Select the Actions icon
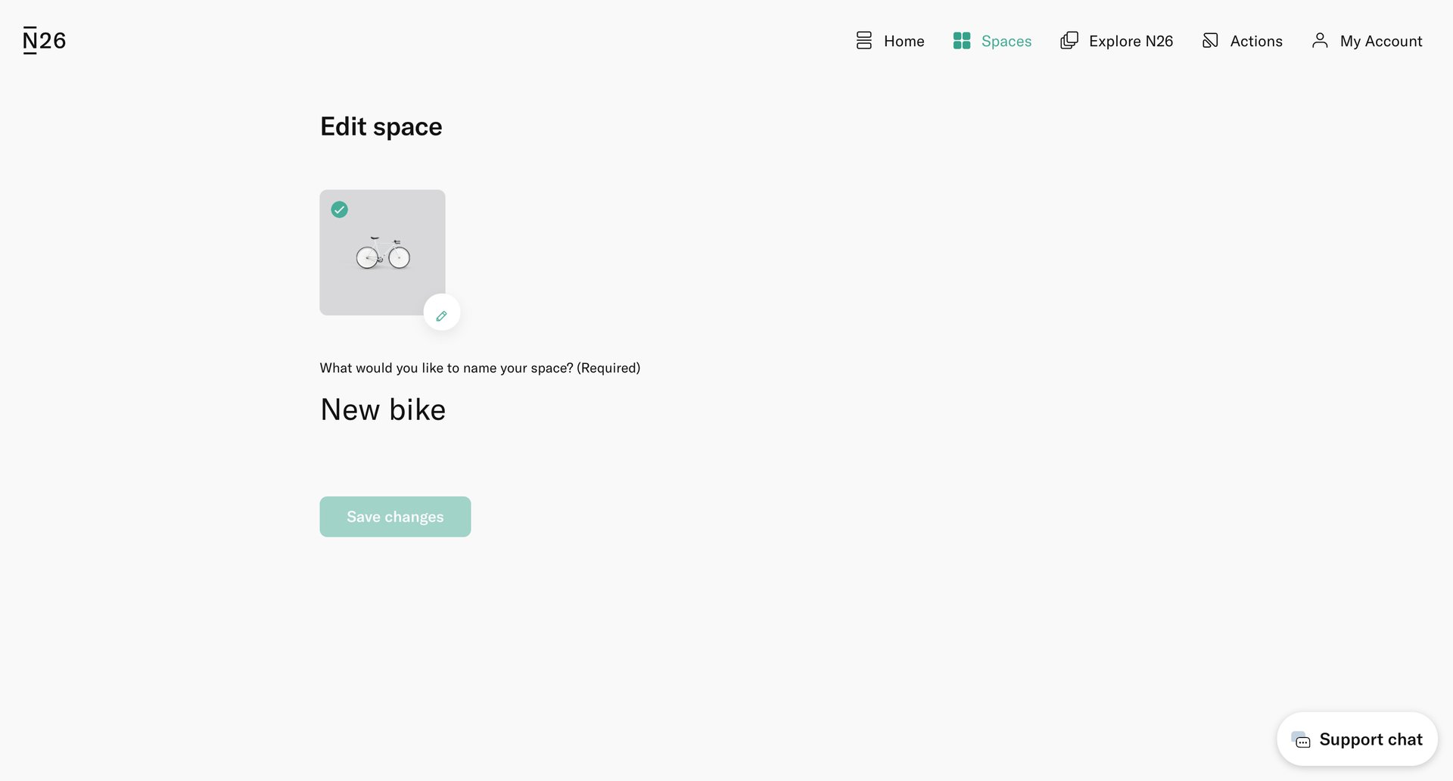This screenshot has height=781, width=1453. point(1211,40)
